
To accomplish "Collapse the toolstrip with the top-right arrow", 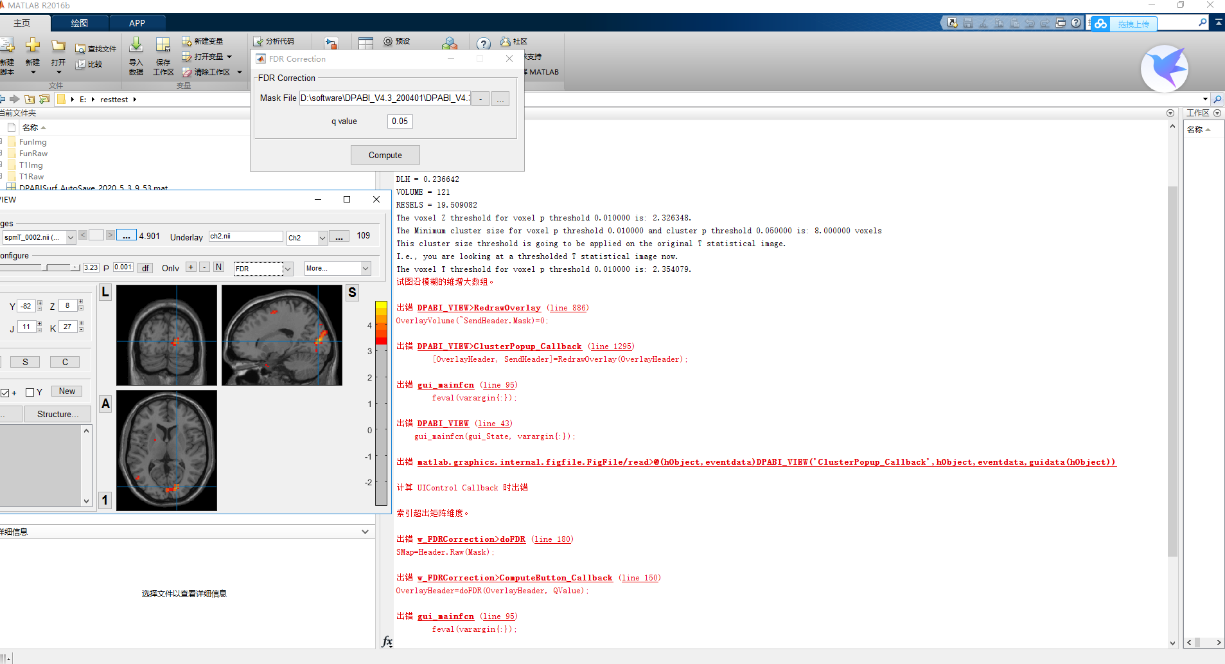I will point(1218,22).
